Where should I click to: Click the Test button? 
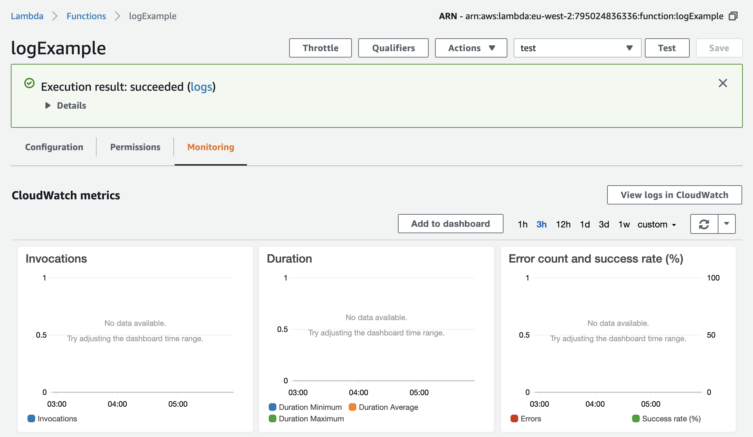667,48
